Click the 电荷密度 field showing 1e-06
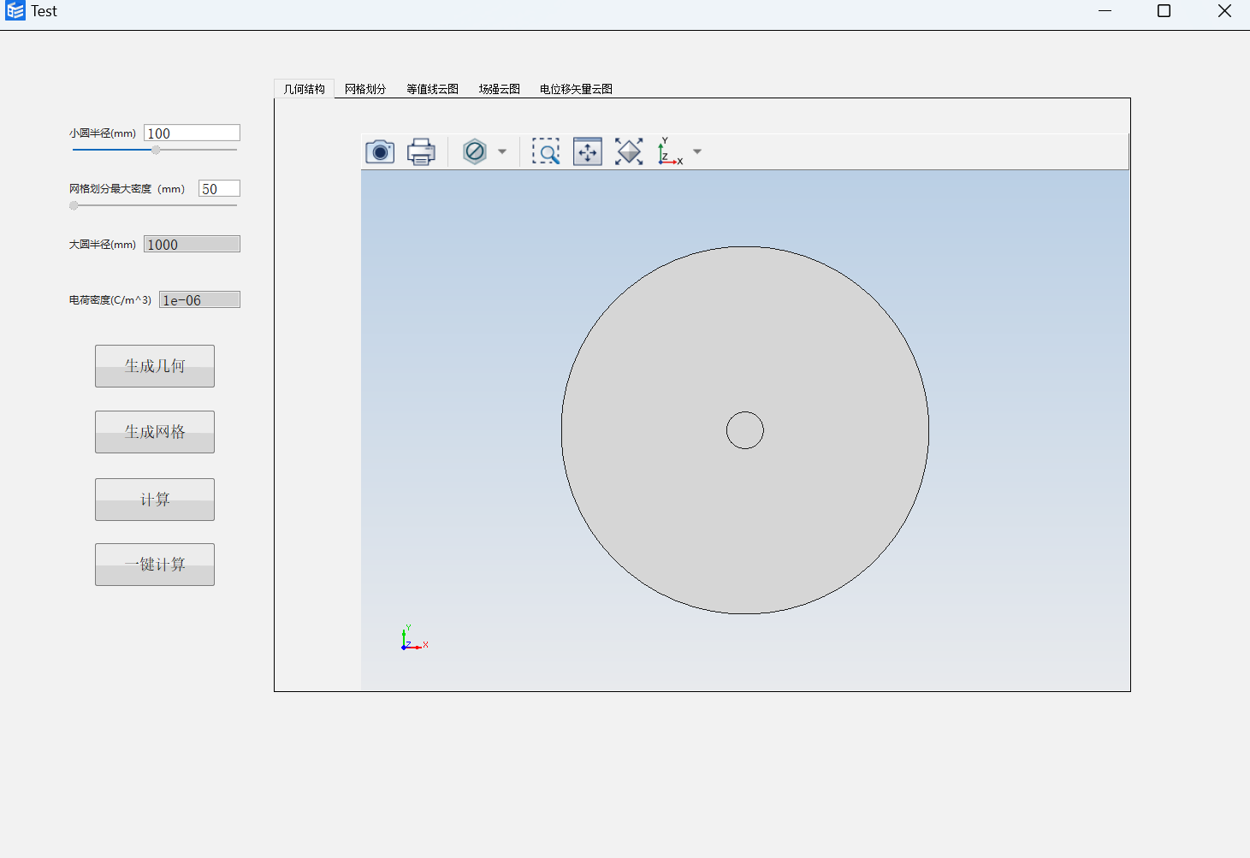Image resolution: width=1250 pixels, height=858 pixels. pos(199,299)
